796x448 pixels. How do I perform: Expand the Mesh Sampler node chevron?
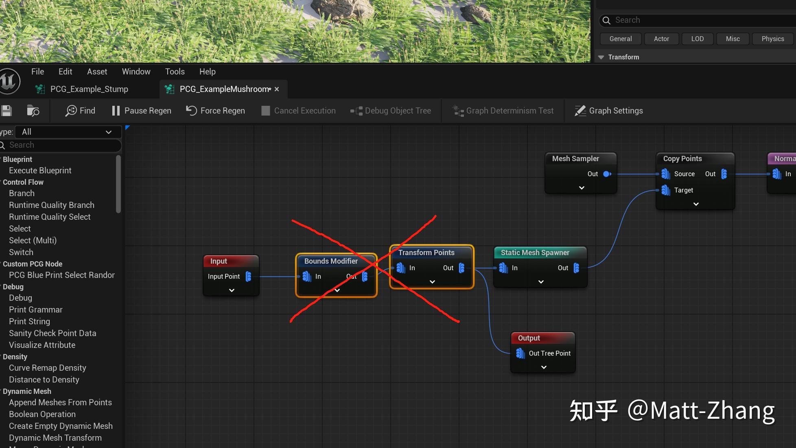[582, 188]
